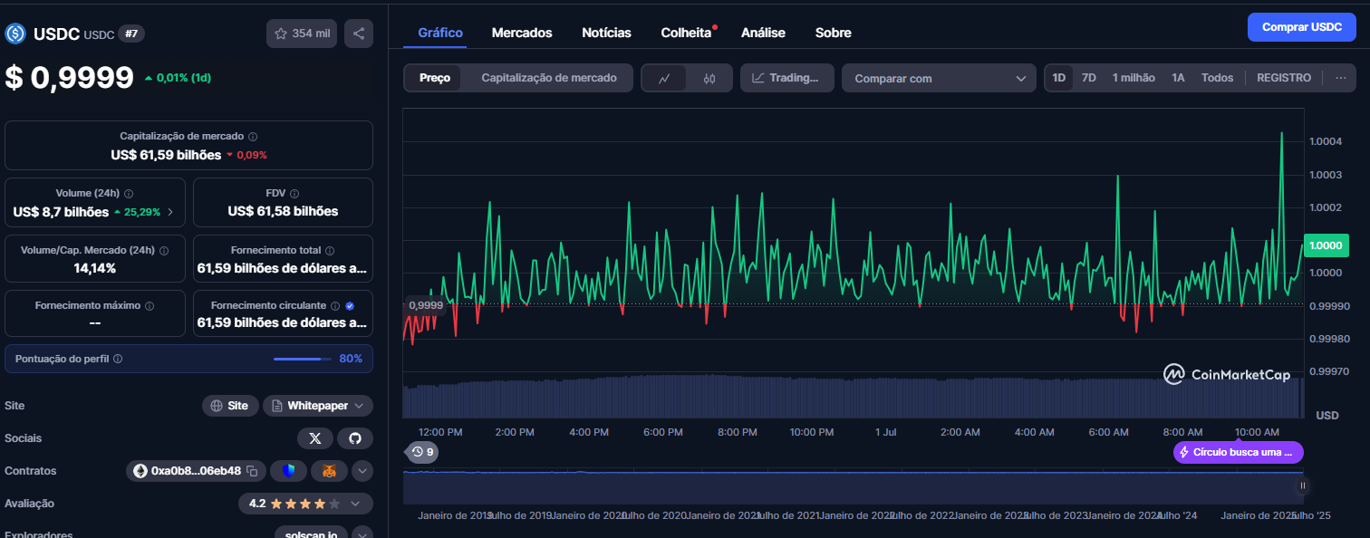Add USDC to watchlist via star button
Image resolution: width=1370 pixels, height=538 pixels.
pyautogui.click(x=303, y=34)
